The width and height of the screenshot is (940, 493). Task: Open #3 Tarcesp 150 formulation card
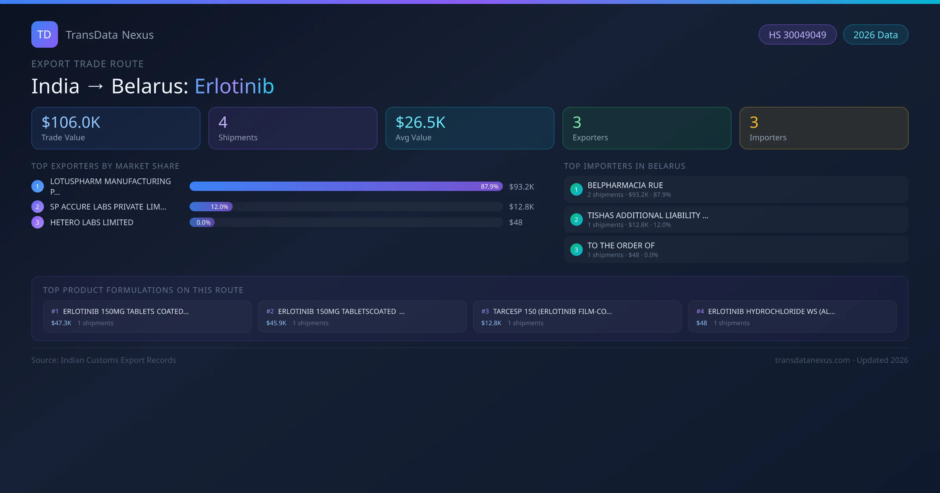tap(577, 317)
